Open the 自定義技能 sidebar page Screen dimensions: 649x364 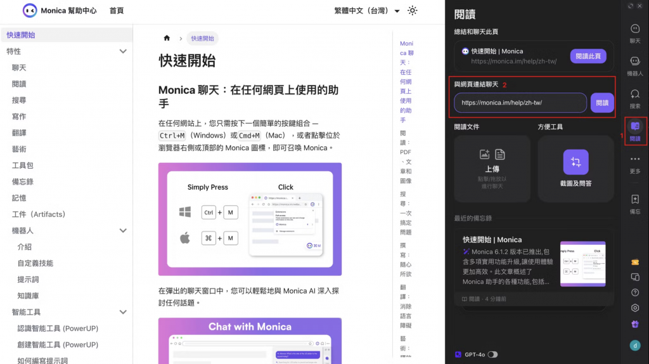pos(35,263)
